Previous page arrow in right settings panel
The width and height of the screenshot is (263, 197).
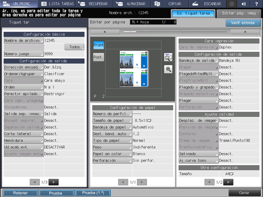(210, 182)
